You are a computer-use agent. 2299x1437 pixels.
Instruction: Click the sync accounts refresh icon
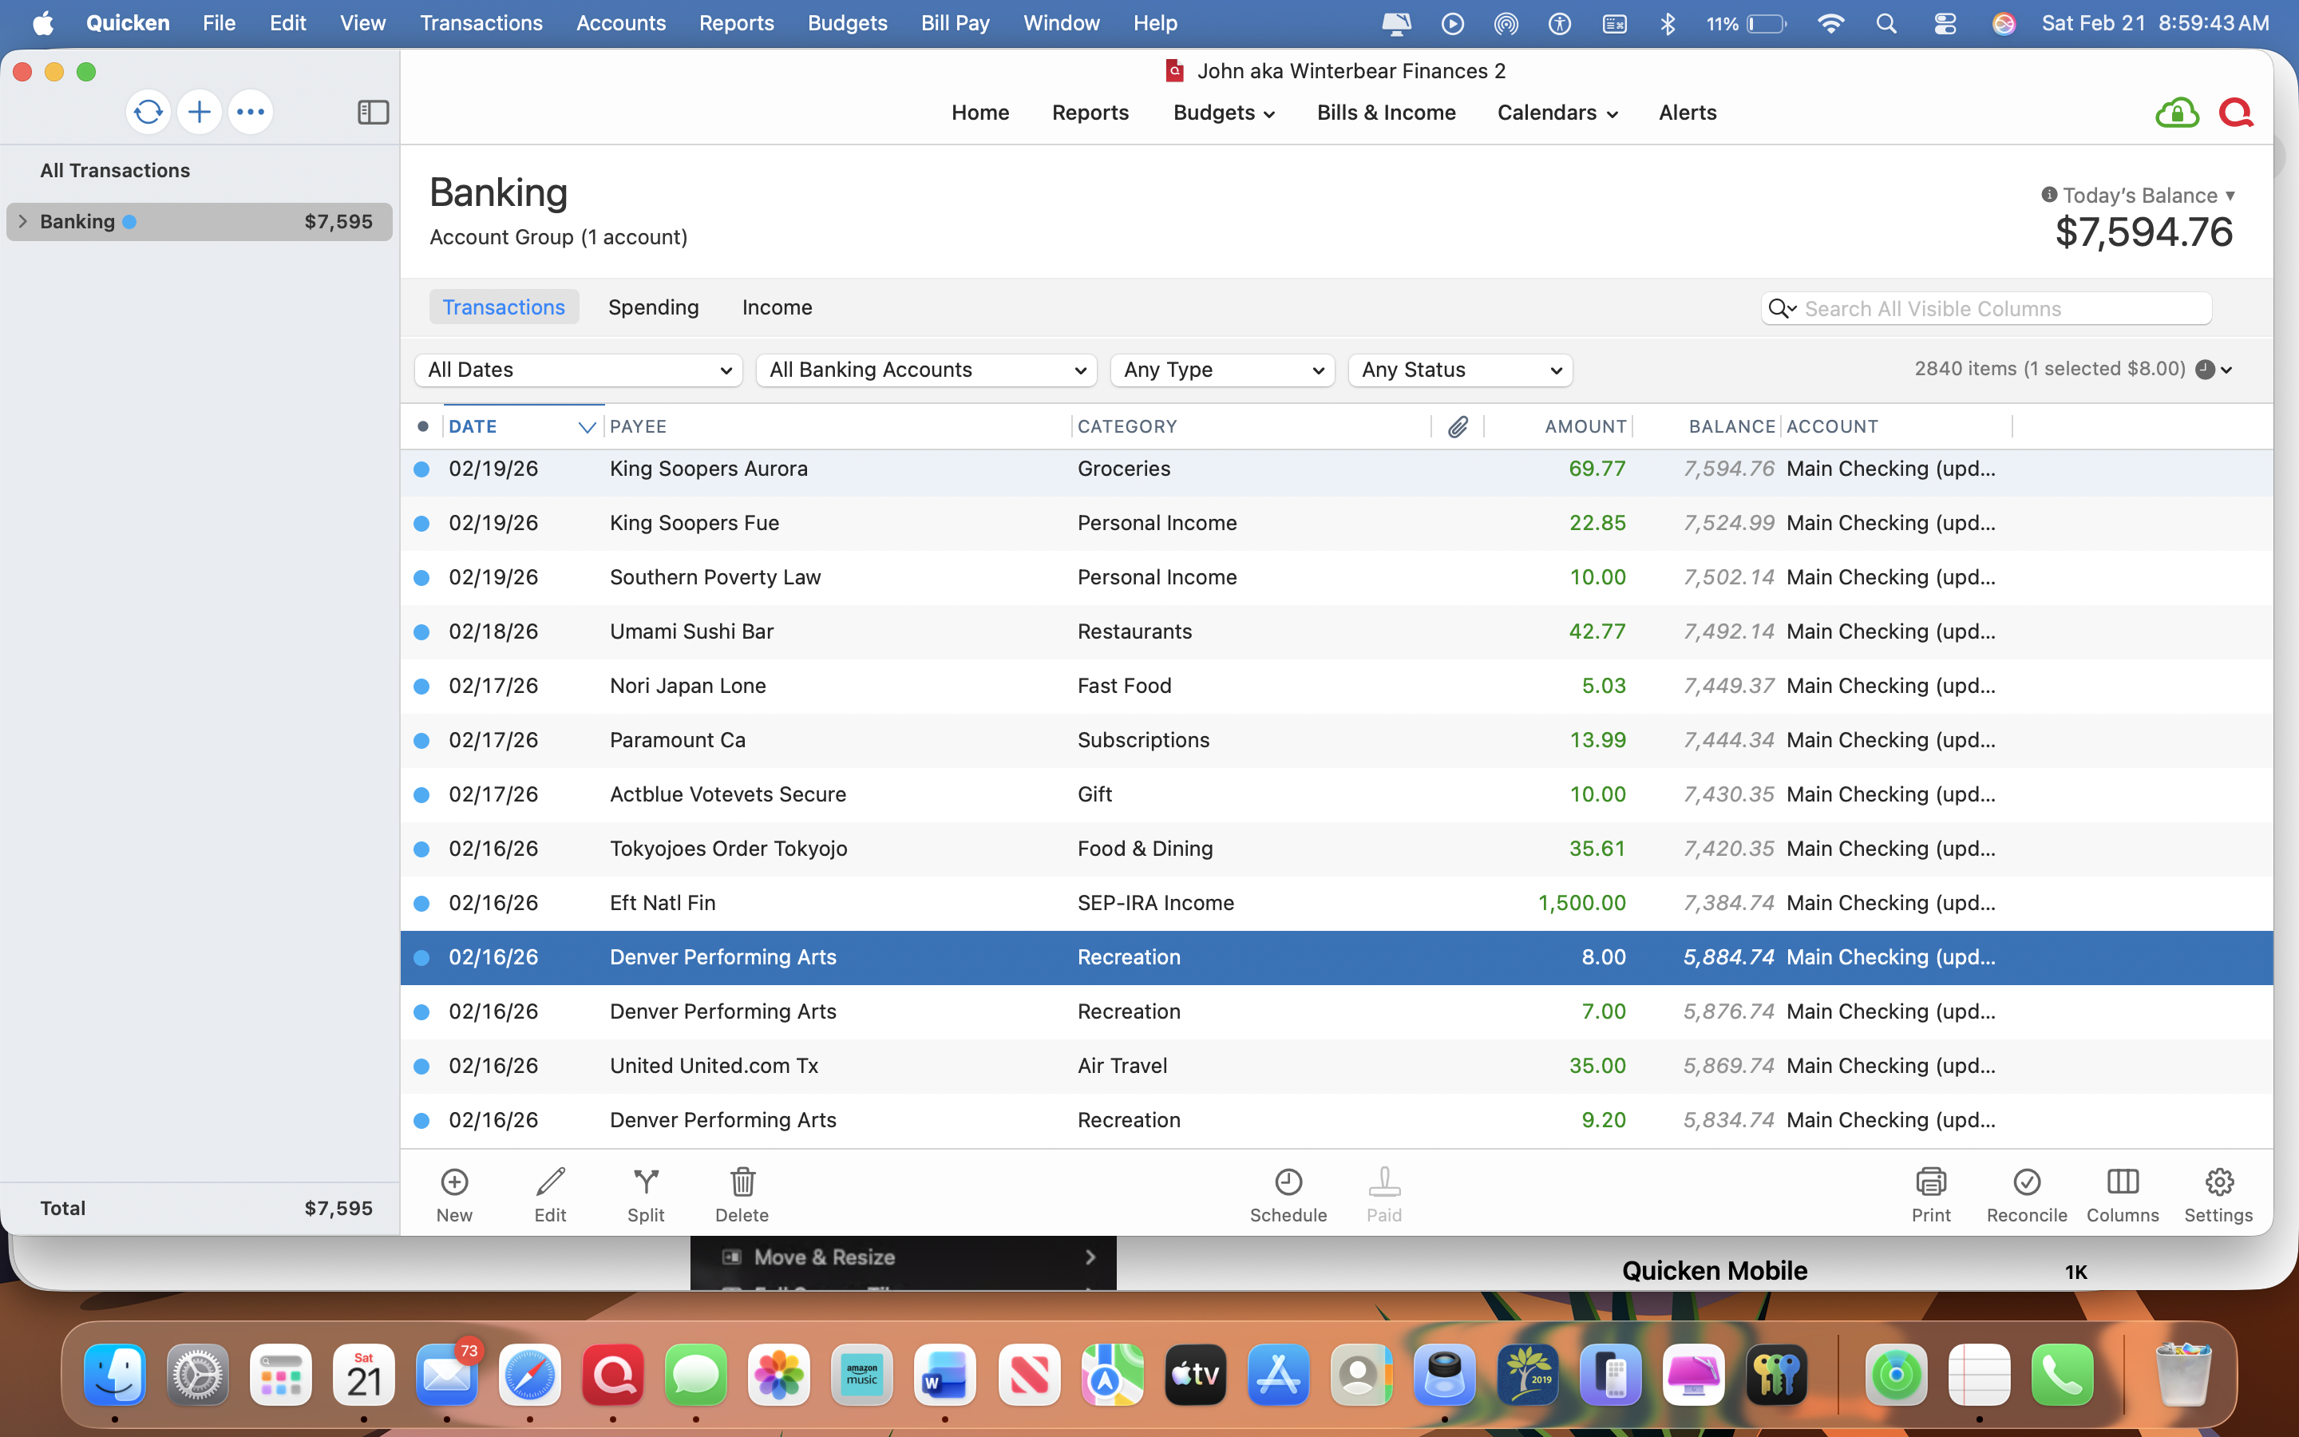pyautogui.click(x=147, y=112)
